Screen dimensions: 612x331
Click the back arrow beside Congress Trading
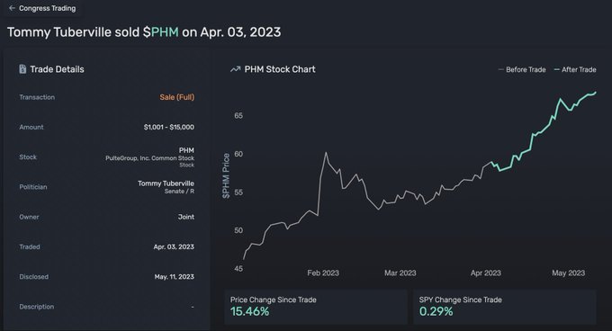click(x=12, y=8)
